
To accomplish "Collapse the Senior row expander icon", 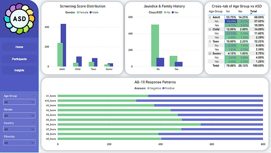I will tap(210, 54).
